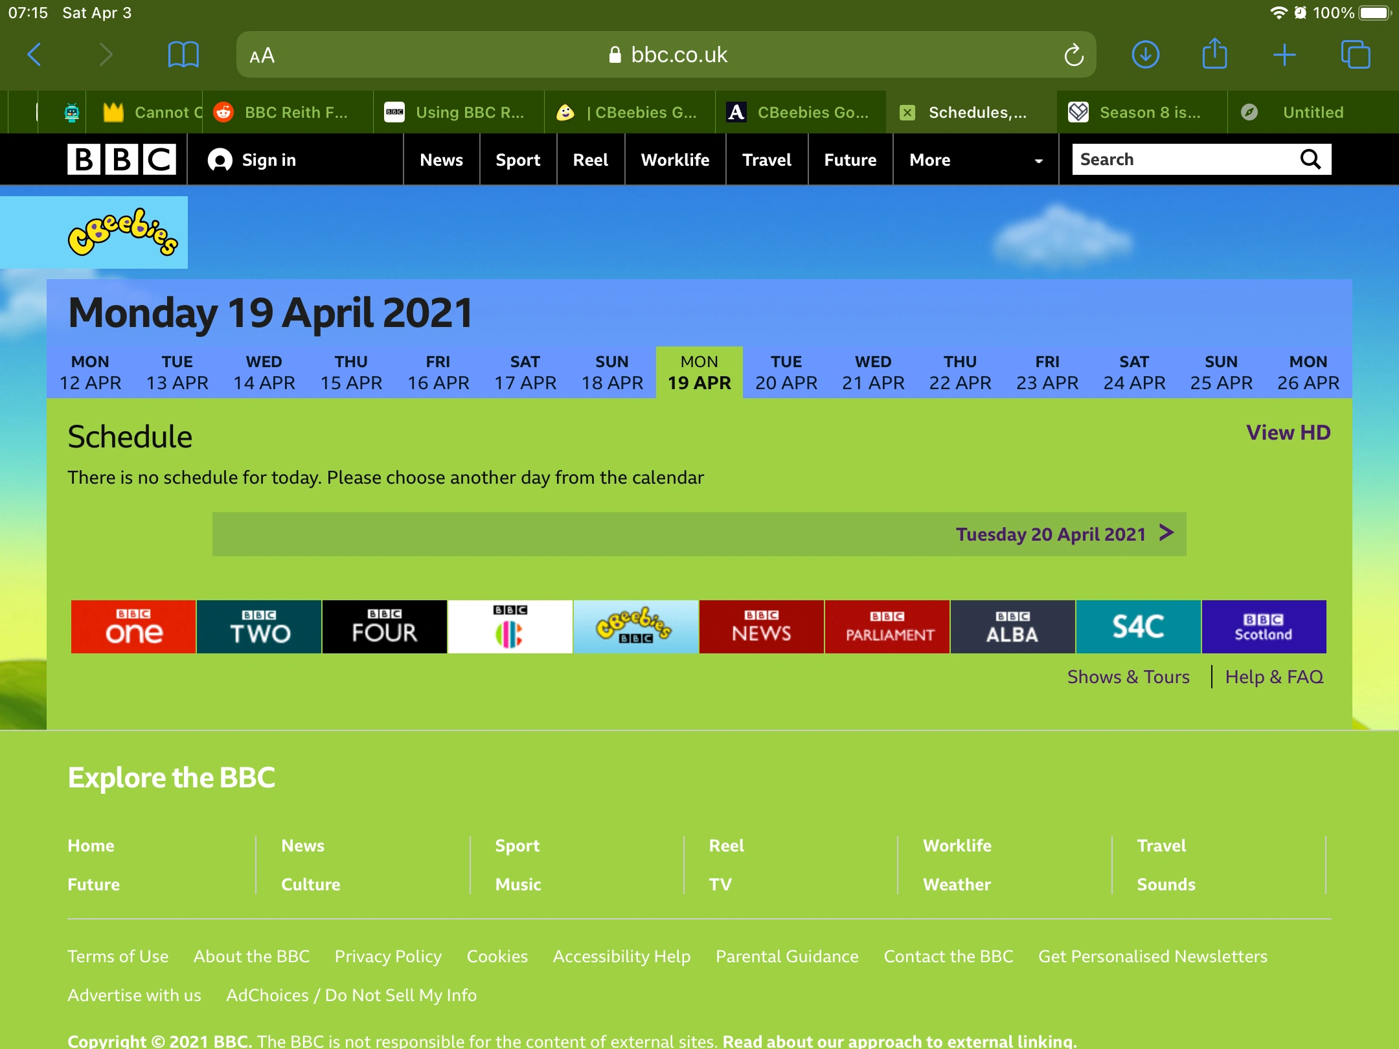Tap the Safari back arrow
This screenshot has width=1399, height=1049.
click(35, 55)
